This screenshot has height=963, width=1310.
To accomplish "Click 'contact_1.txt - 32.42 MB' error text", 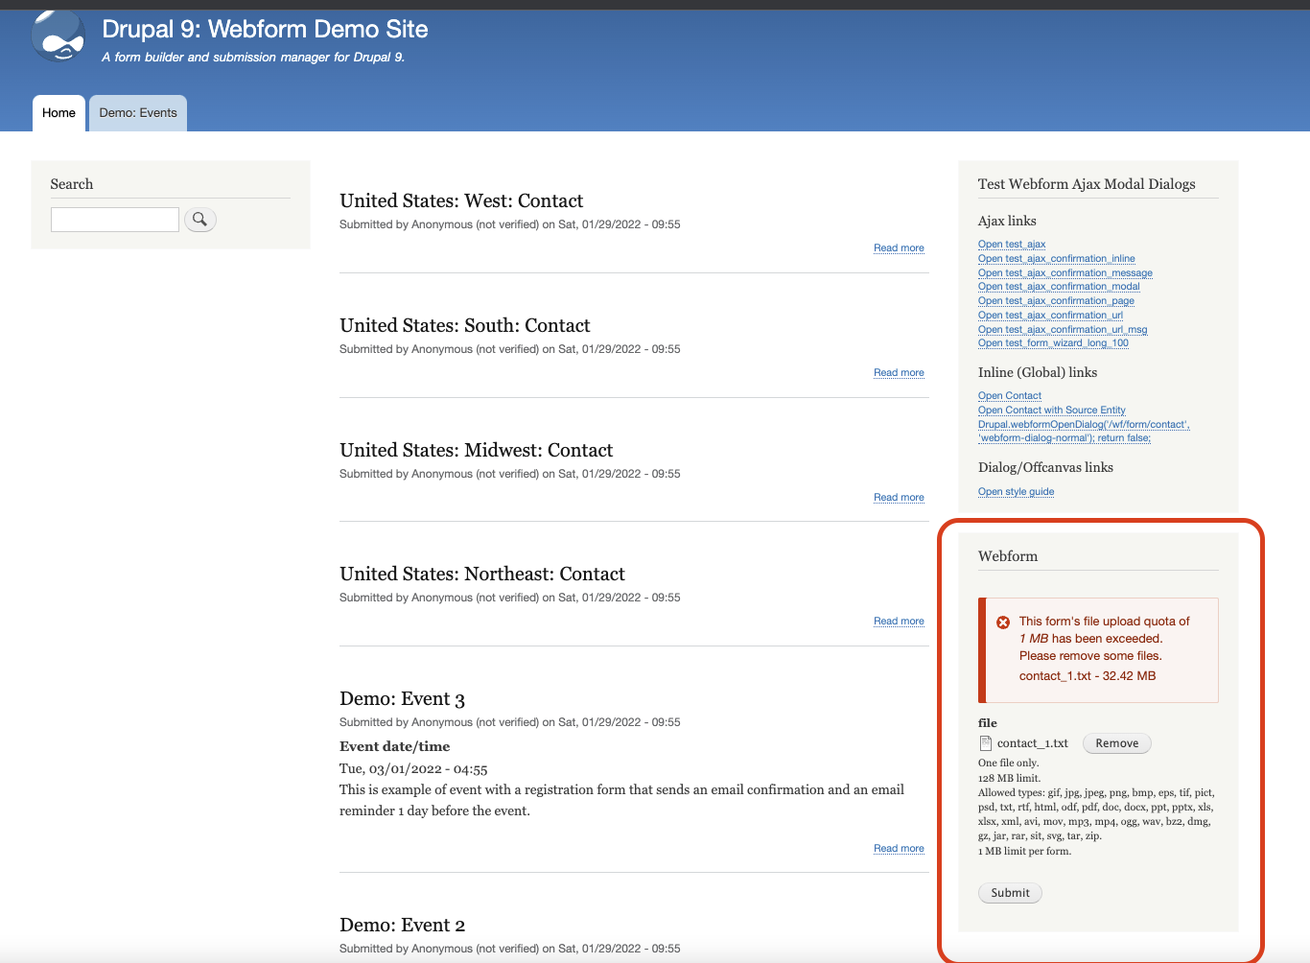I will coord(1088,676).
